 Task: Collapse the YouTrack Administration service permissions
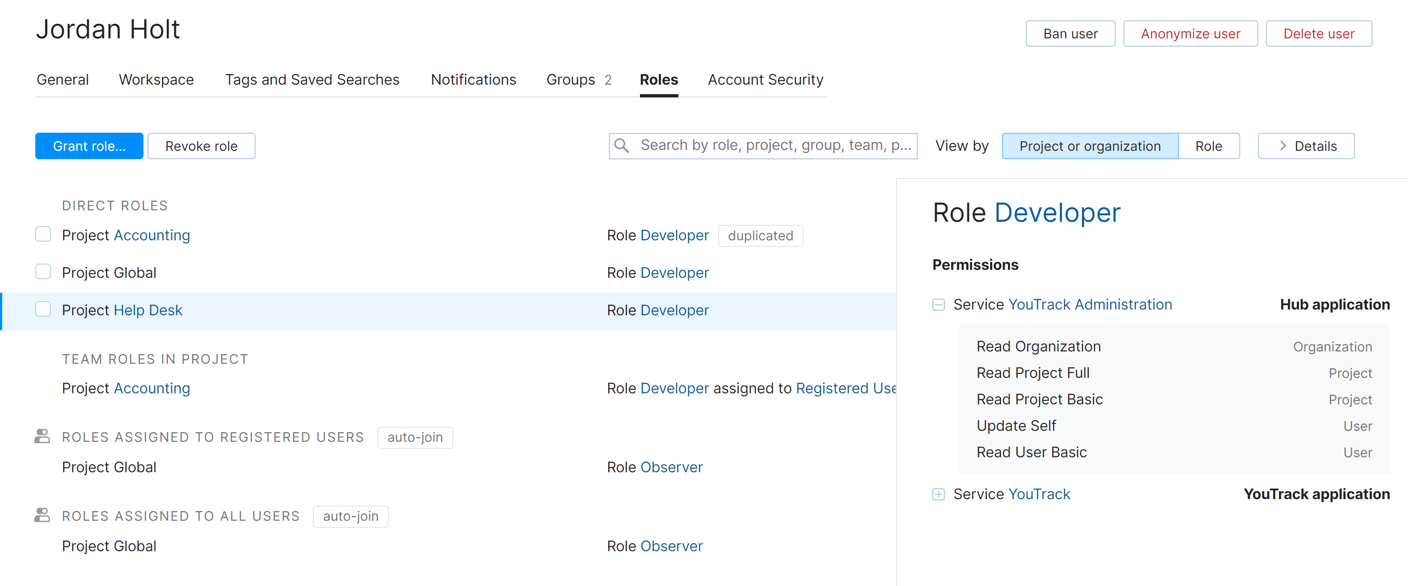click(938, 305)
